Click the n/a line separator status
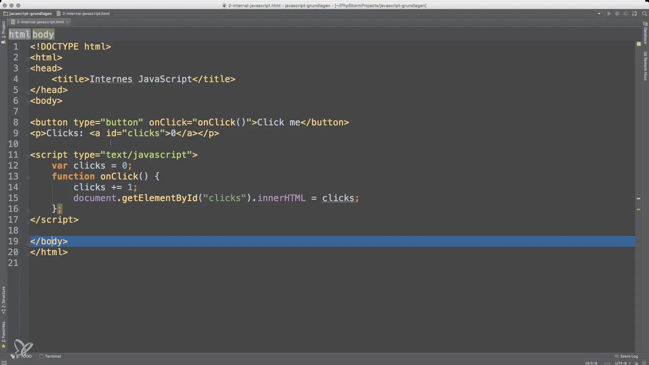Screen dimensions: 649x365 [607, 363]
